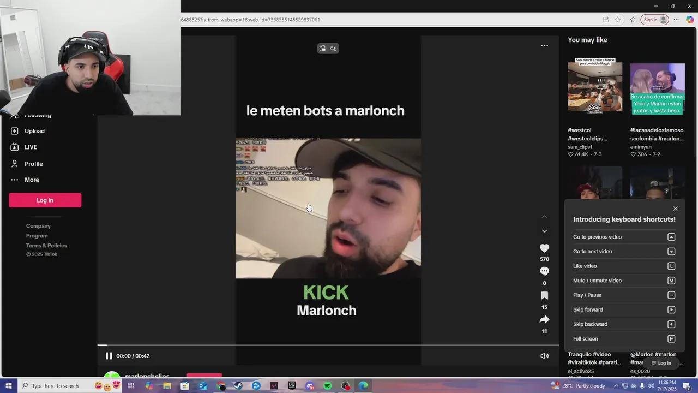Open Discord from the taskbar

coord(310,386)
